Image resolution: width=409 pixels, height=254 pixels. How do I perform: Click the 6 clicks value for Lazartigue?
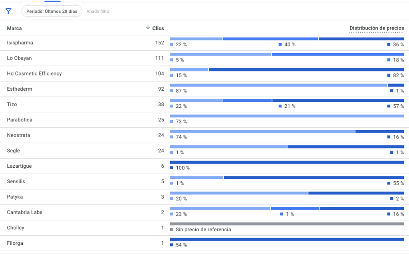tap(163, 166)
